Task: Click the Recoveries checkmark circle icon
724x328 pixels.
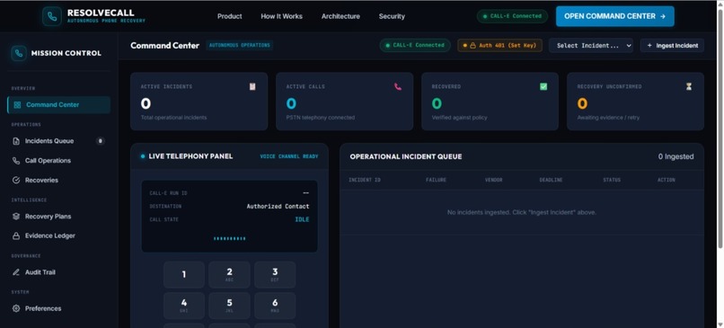Action: pyautogui.click(x=16, y=180)
